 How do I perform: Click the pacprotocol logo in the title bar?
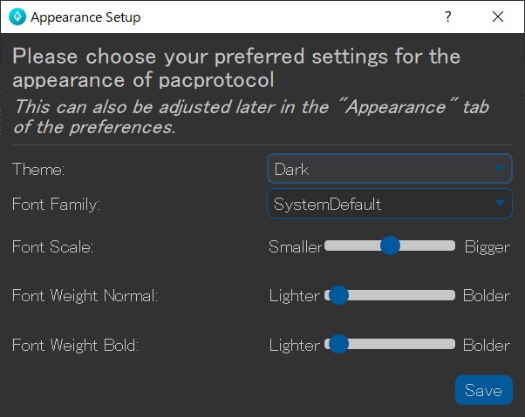(x=17, y=17)
